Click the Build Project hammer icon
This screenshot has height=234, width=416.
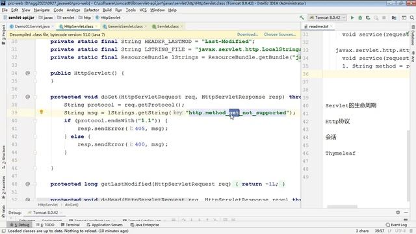pos(302,18)
